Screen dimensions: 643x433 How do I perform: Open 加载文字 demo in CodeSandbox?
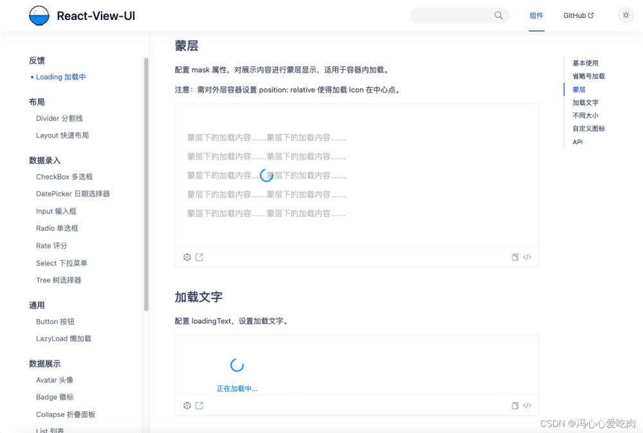[x=187, y=405]
